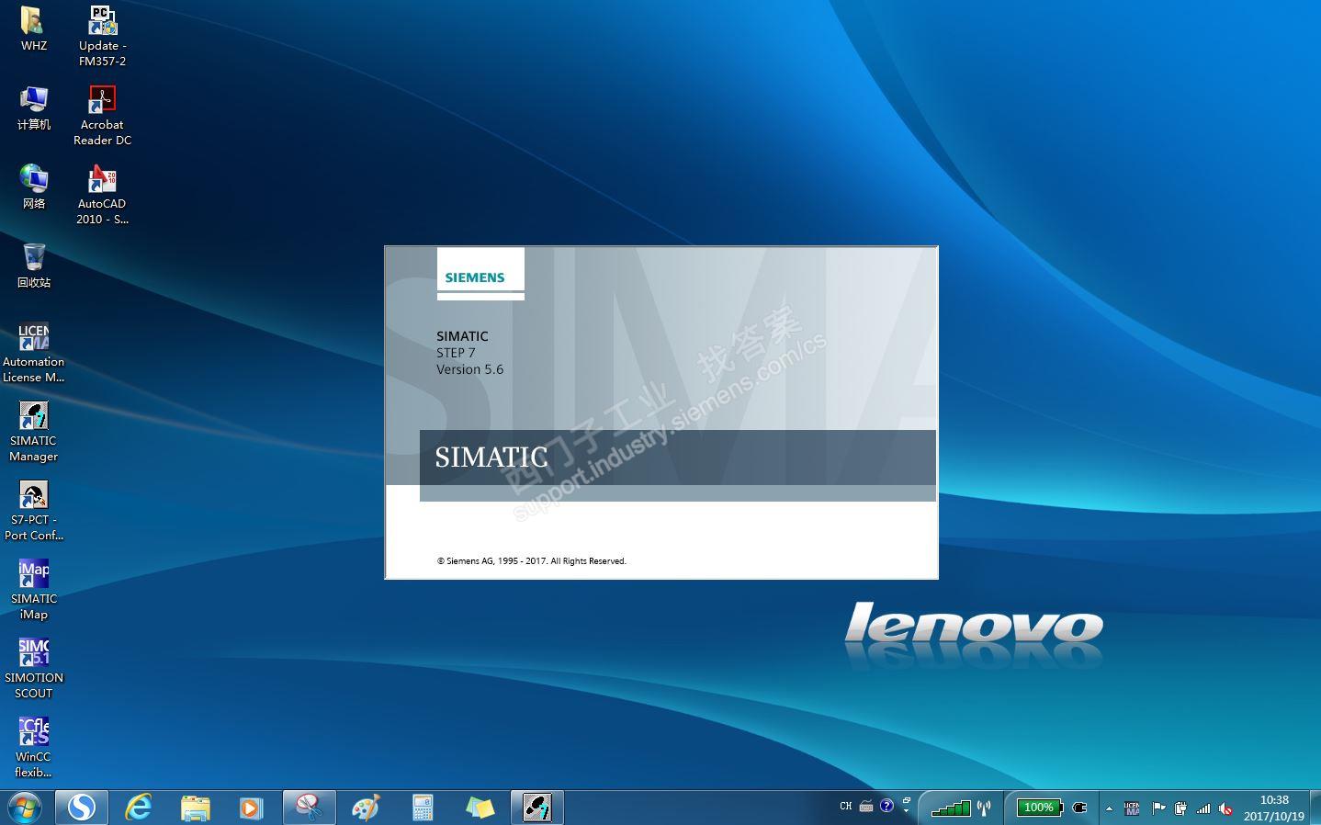Show hidden system tray icons
This screenshot has height=825, width=1321.
(x=1109, y=808)
